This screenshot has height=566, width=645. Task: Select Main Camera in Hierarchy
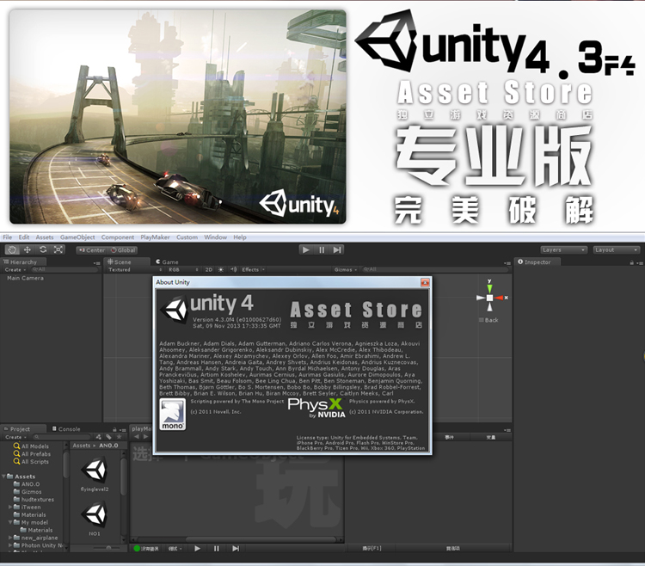(x=25, y=278)
